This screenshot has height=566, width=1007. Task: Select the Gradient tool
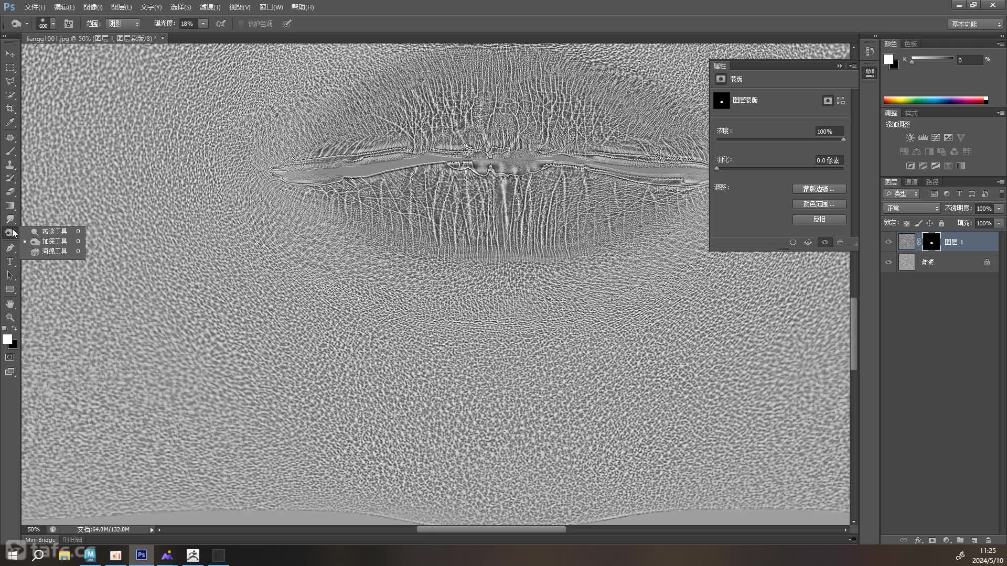pos(10,205)
